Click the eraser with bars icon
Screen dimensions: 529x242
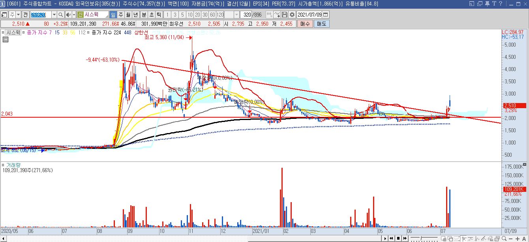click(x=490, y=238)
